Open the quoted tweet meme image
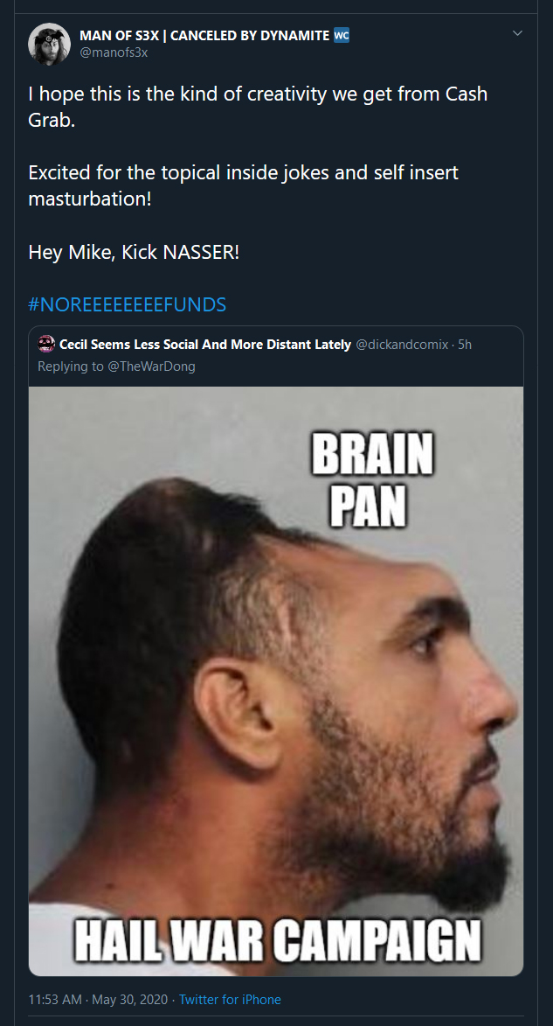Image resolution: width=553 pixels, height=1026 pixels. [276, 681]
